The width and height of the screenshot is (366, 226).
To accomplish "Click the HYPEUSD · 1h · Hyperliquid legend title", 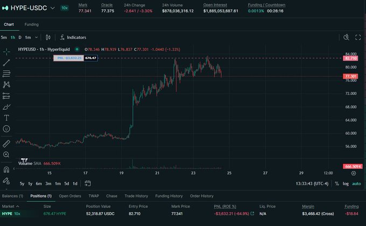I will pyautogui.click(x=44, y=50).
